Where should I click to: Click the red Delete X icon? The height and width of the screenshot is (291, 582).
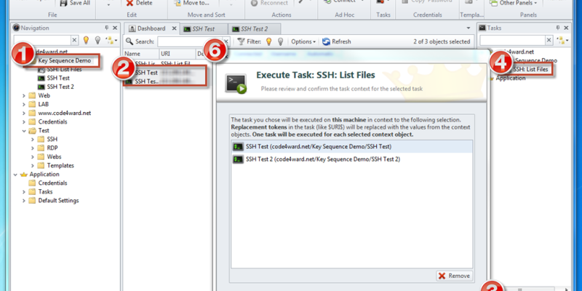pos(128,3)
